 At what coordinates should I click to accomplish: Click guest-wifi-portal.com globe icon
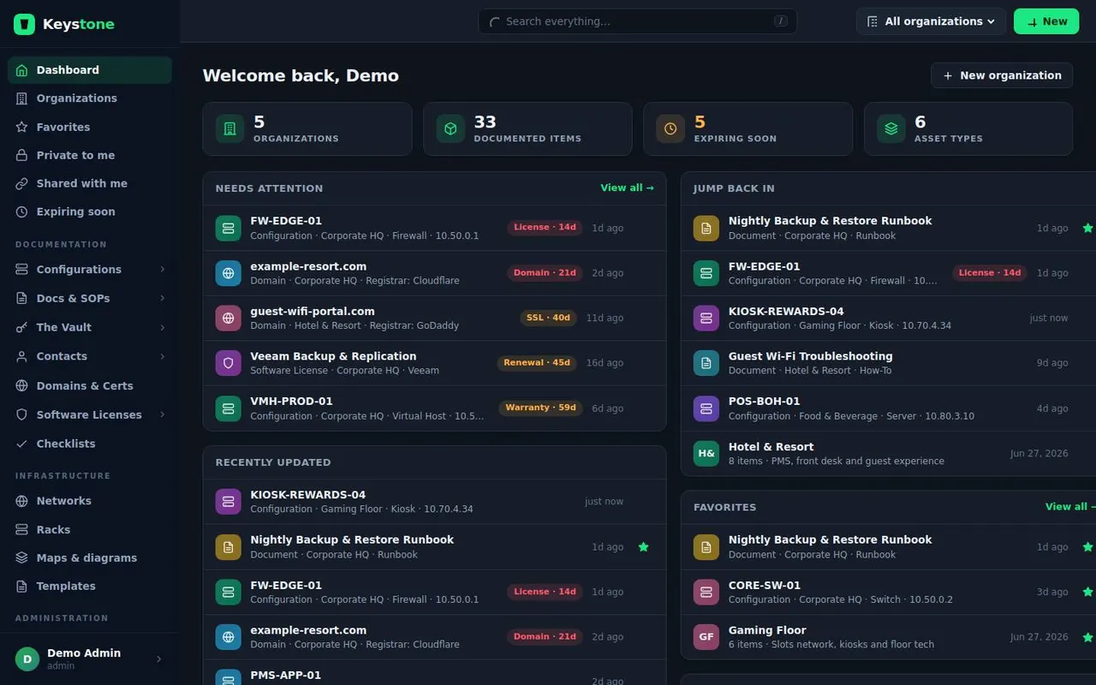229,318
